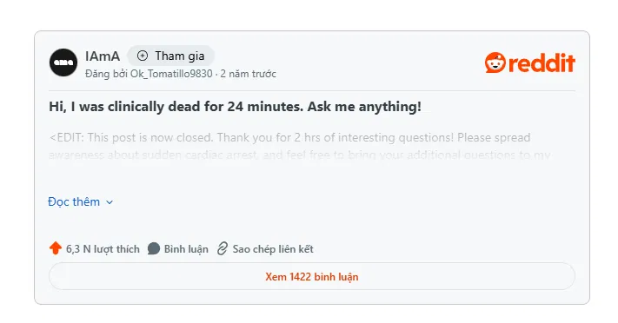Copy link with 'Sao chép liên kết'
This screenshot has height=323, width=618.
[273, 249]
